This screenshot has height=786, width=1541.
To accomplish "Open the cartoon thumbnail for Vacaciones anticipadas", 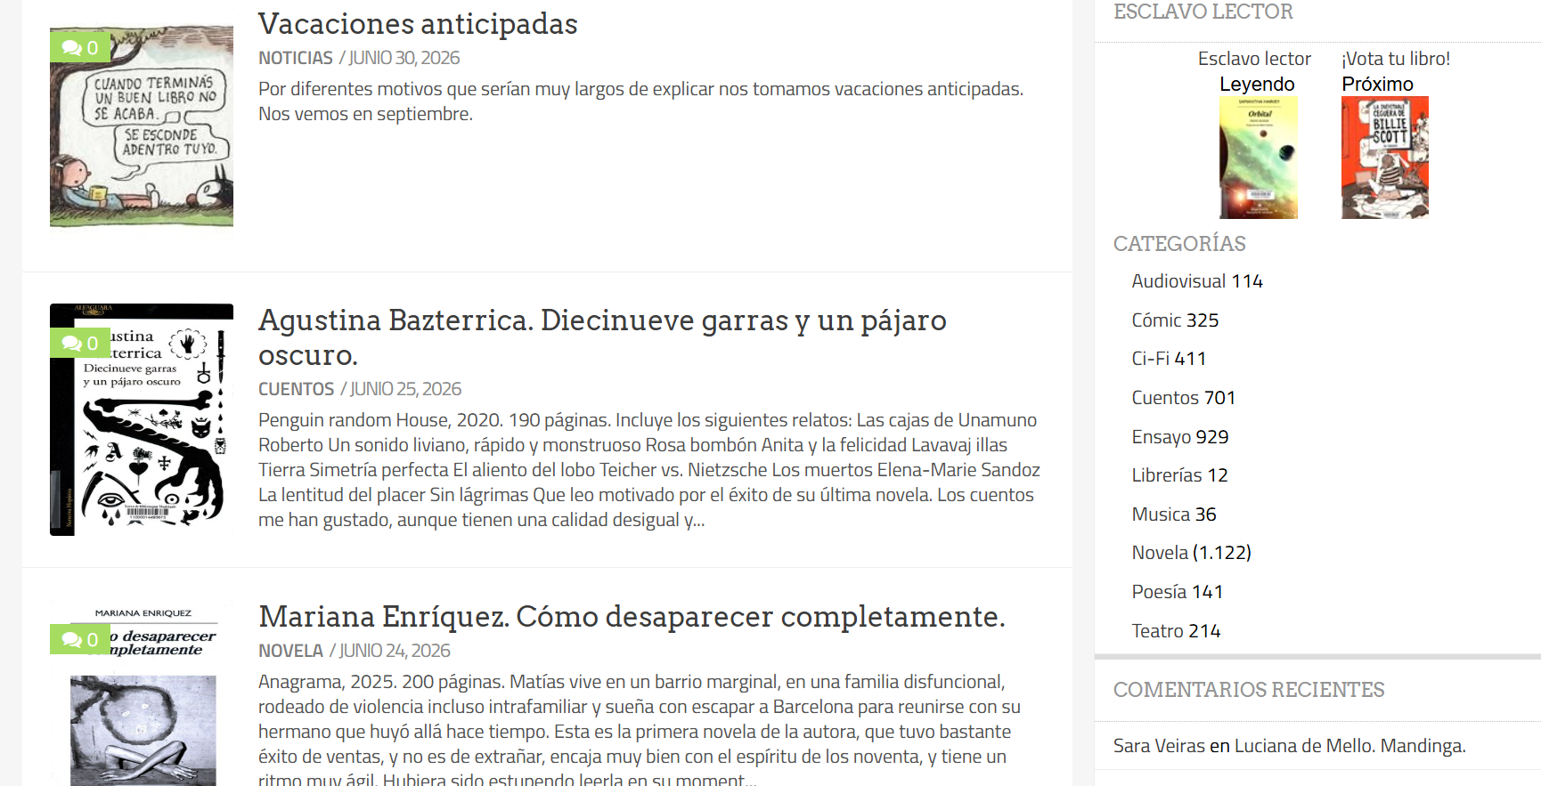I will pos(142,126).
